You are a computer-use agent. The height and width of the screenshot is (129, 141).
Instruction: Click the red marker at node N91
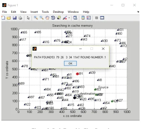click(77, 74)
